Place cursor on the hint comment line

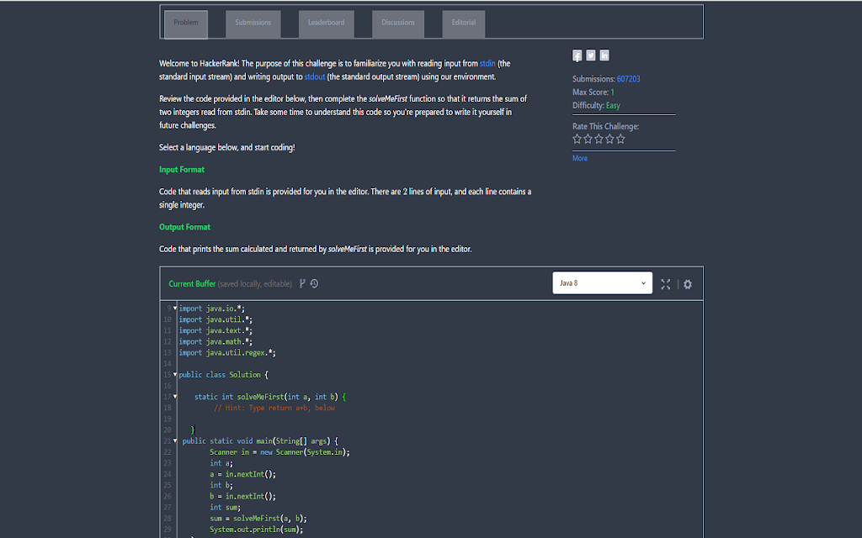[x=274, y=409]
